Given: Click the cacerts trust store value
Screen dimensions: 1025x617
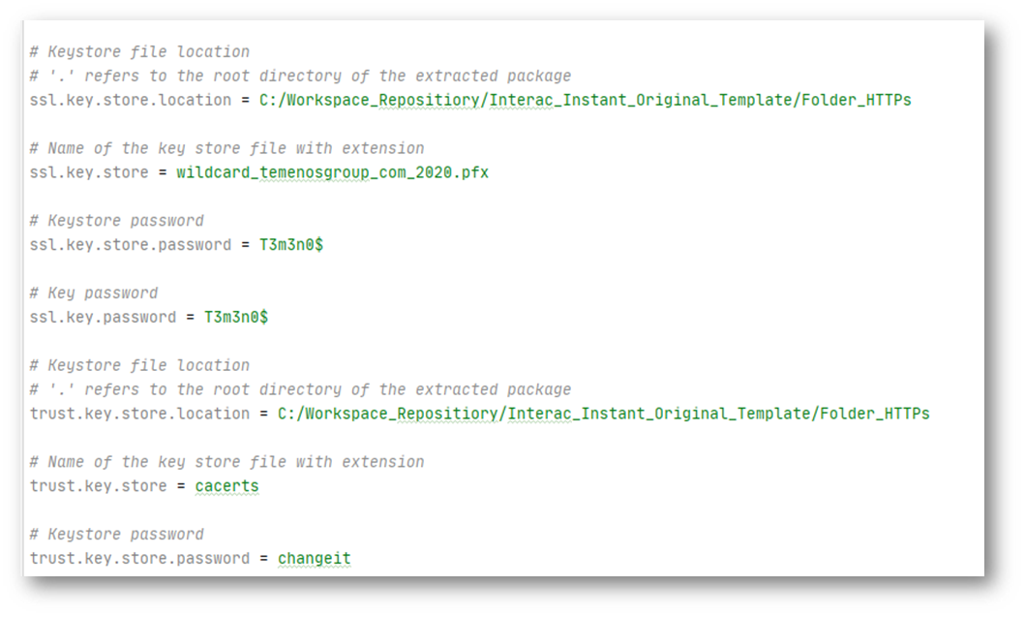Looking at the screenshot, I should click(x=226, y=486).
